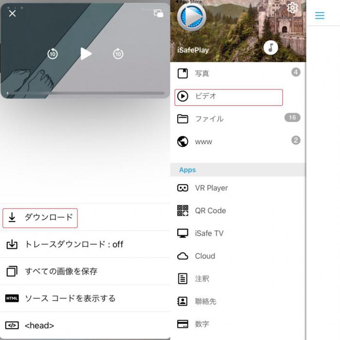The height and width of the screenshot is (340, 340).
Task: Enable picture-in-picture mode icon
Action: 158,13
